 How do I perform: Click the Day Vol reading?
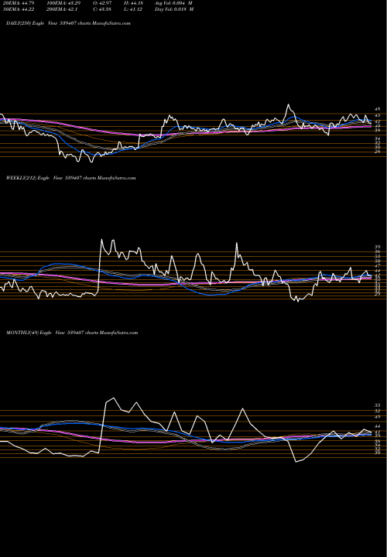(174, 9)
